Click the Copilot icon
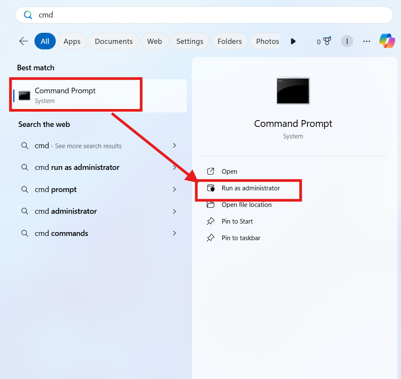Viewport: 401px width, 379px height. point(387,41)
